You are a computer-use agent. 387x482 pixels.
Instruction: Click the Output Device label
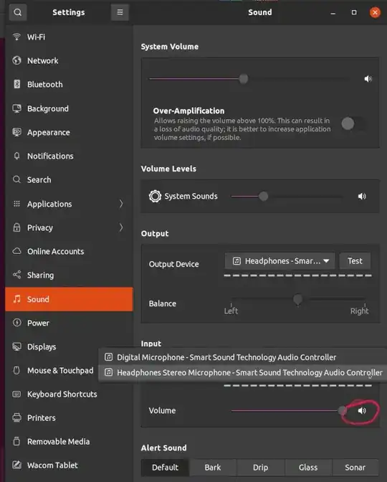[x=173, y=264]
